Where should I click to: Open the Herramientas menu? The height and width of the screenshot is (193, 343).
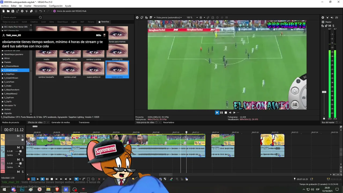40,6
